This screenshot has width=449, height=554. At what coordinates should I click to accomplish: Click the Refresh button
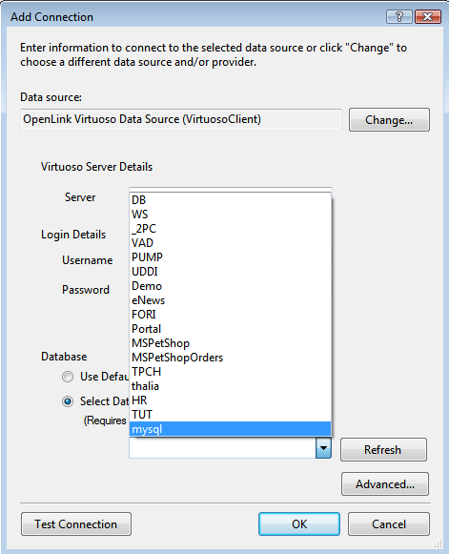pos(383,450)
